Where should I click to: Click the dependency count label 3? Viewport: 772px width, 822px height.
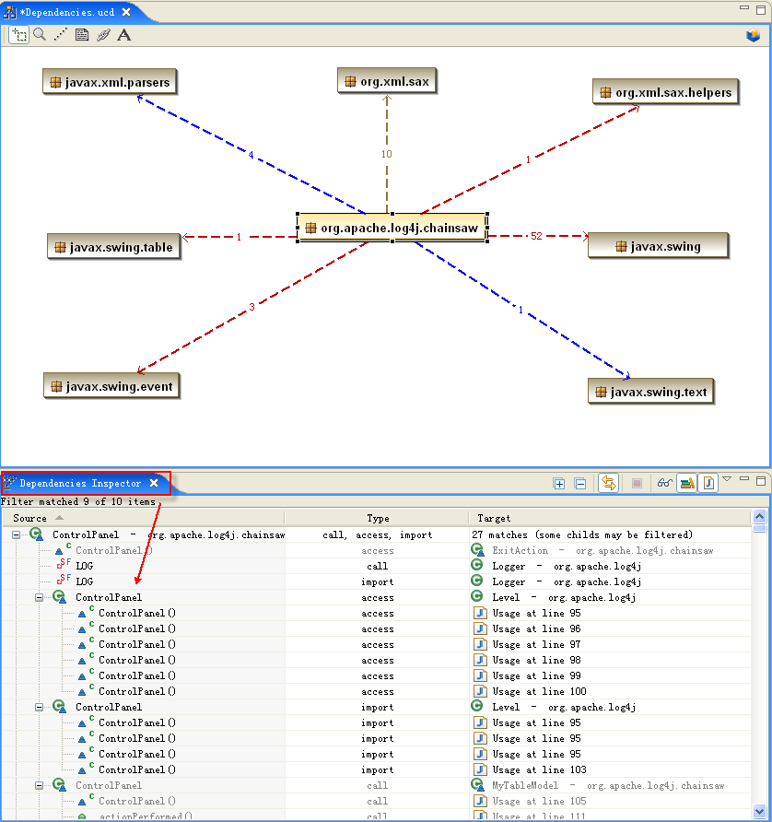click(x=252, y=307)
